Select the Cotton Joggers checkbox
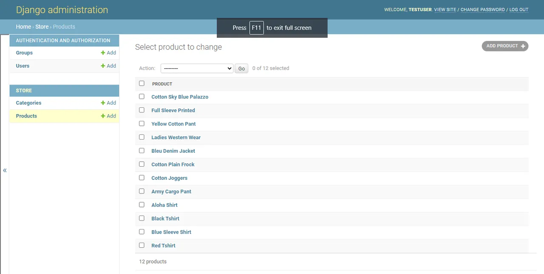The width and height of the screenshot is (544, 274). point(142,178)
